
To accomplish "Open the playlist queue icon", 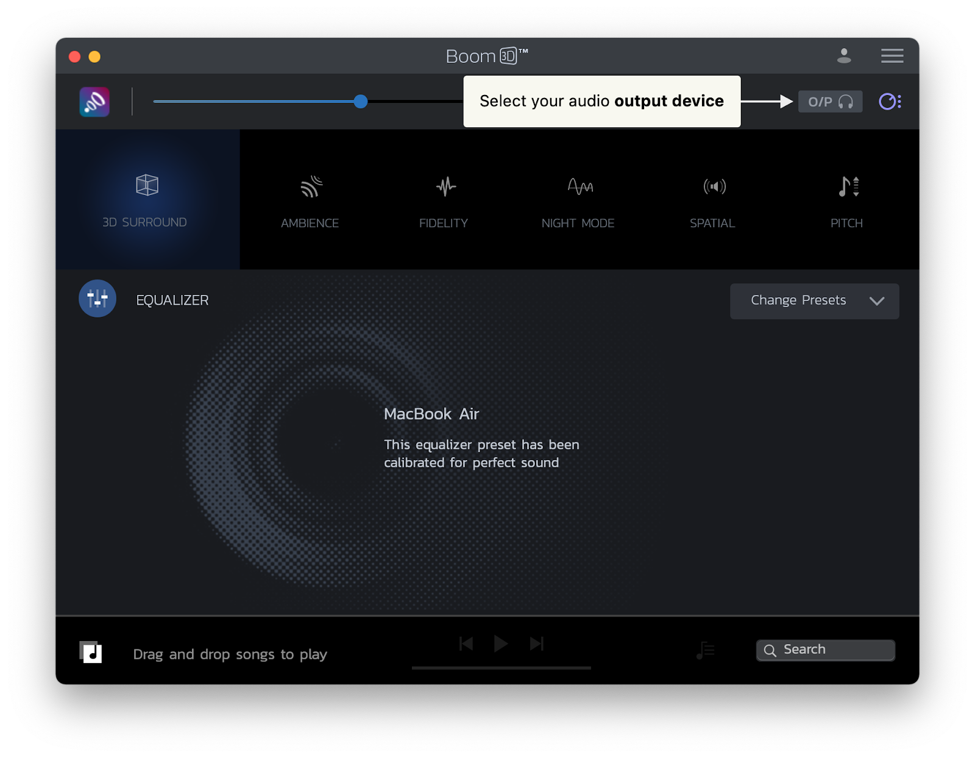I will point(706,650).
